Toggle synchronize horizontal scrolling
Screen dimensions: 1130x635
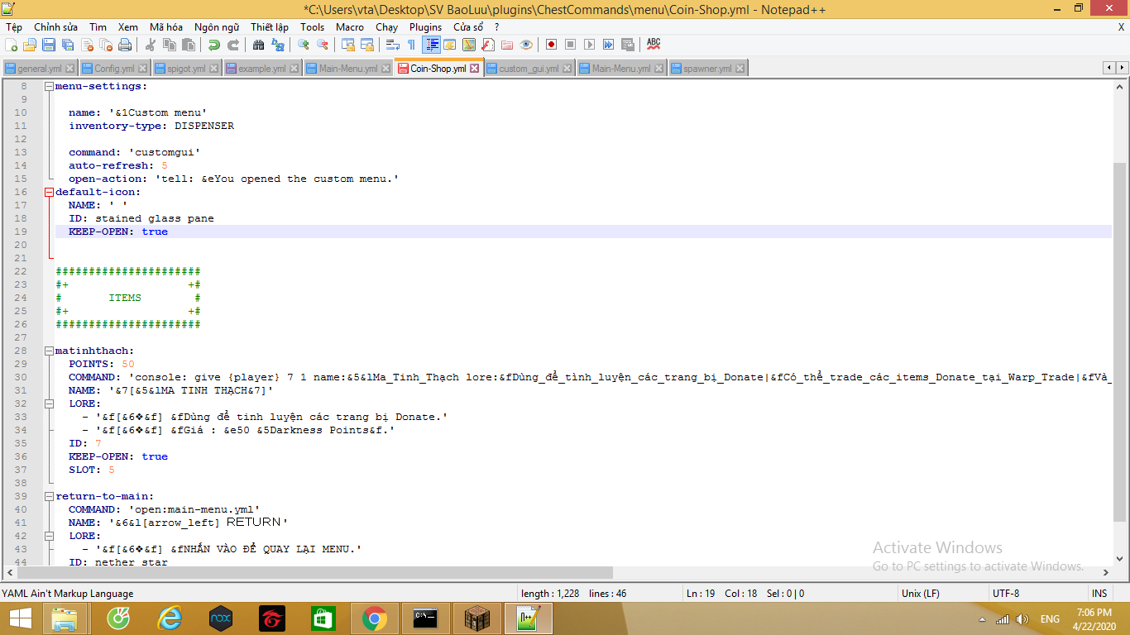pos(367,45)
